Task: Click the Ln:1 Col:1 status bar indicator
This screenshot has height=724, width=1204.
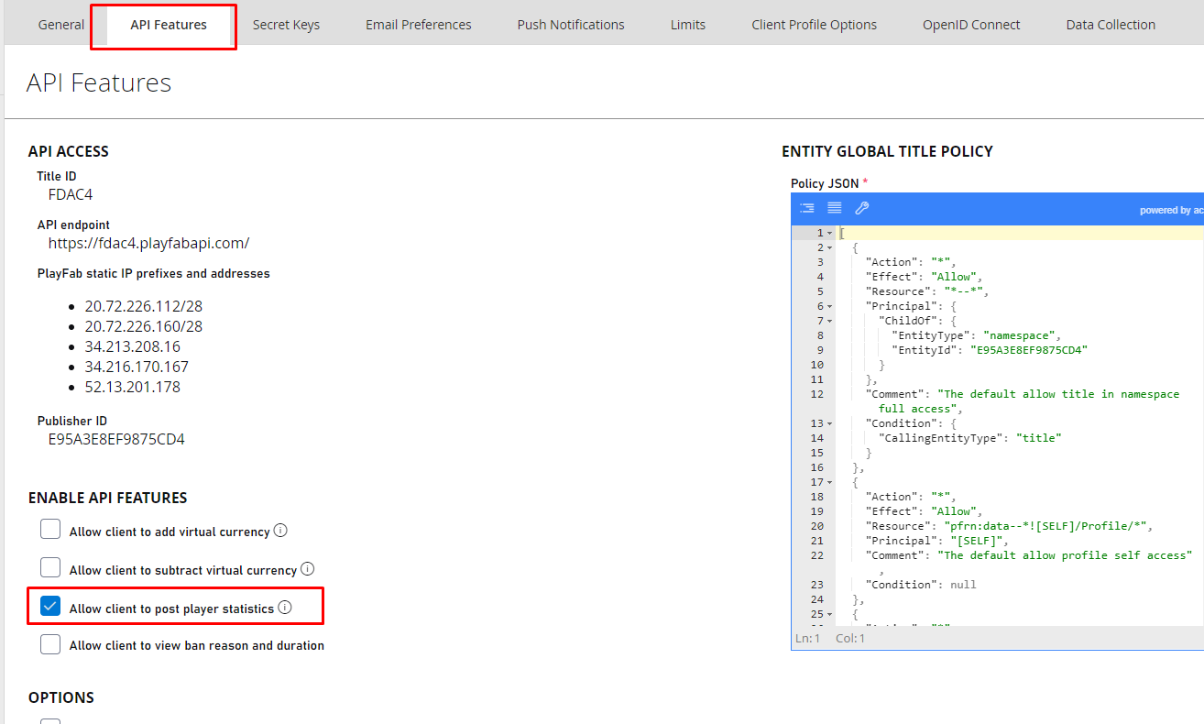Action: 830,638
